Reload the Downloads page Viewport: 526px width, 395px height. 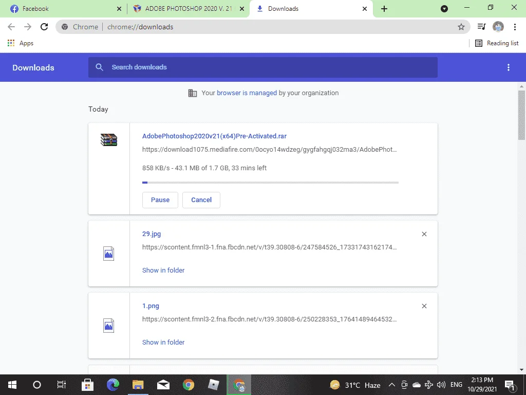[x=44, y=27]
